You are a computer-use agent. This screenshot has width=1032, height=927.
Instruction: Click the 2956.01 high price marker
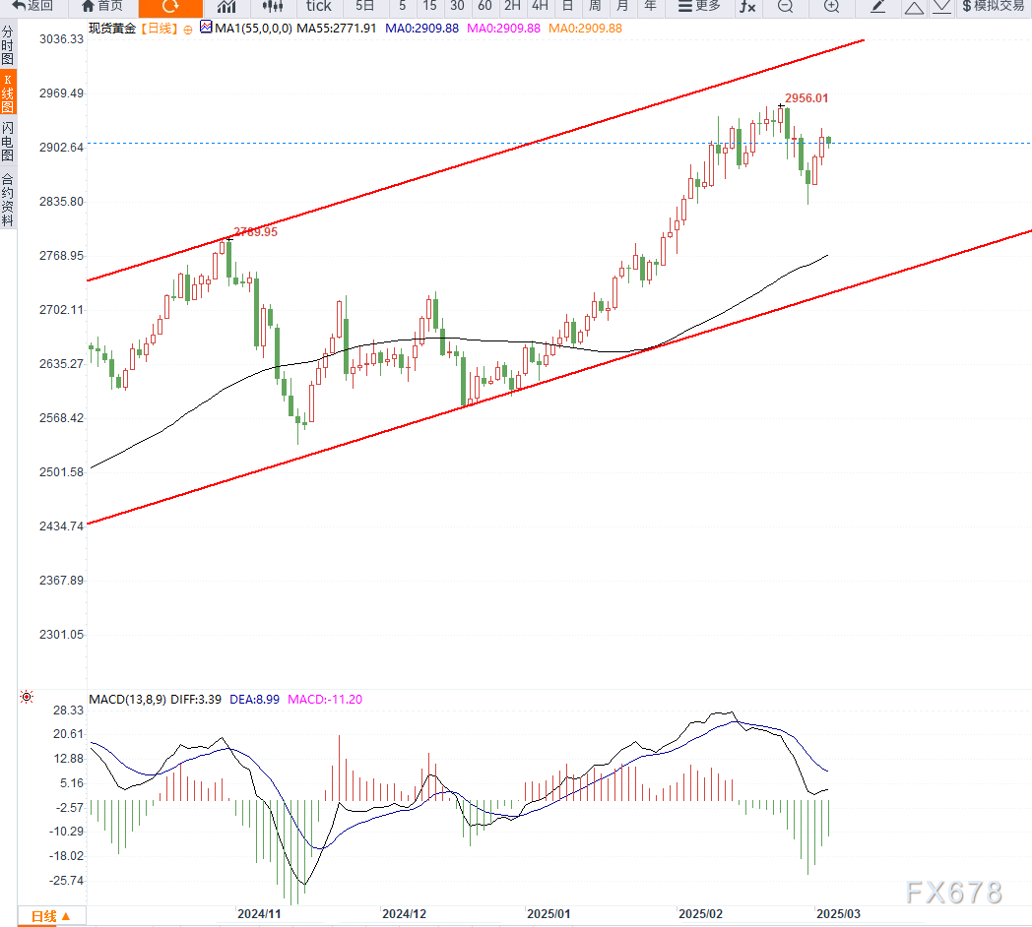[x=806, y=98]
